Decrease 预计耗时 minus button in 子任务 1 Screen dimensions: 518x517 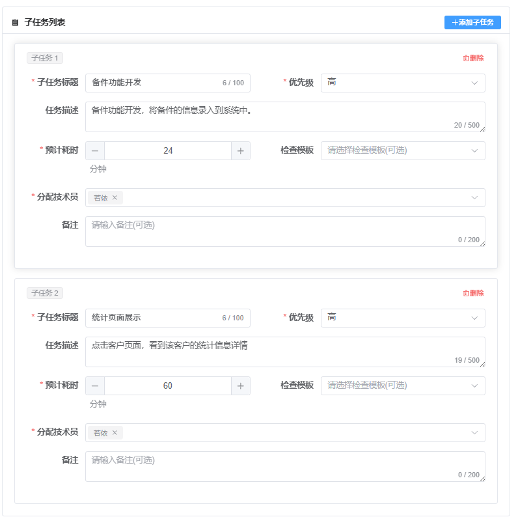click(x=95, y=150)
